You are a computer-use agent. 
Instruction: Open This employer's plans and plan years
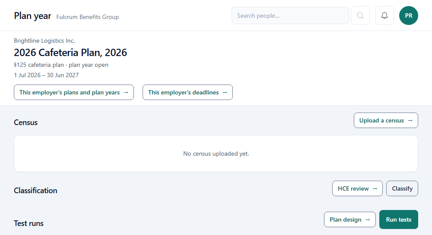[x=74, y=92]
